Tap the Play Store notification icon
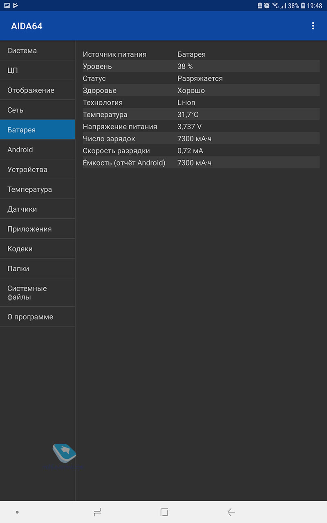 tap(16, 6)
